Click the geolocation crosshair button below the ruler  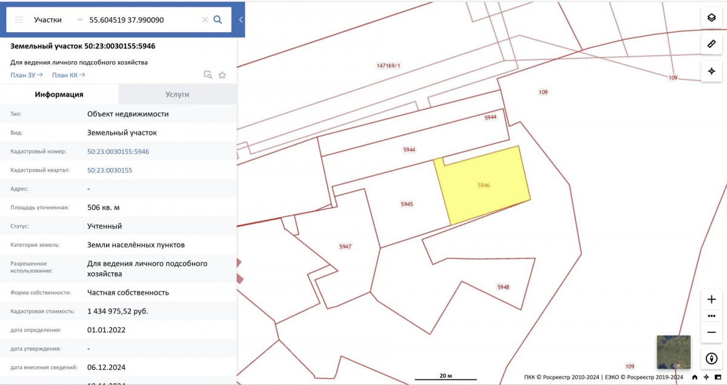[712, 71]
